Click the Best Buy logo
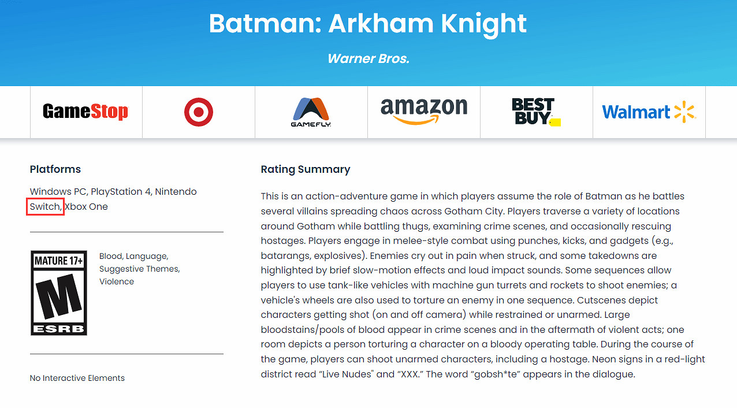Viewport: 737px width, 408px height. [535, 112]
